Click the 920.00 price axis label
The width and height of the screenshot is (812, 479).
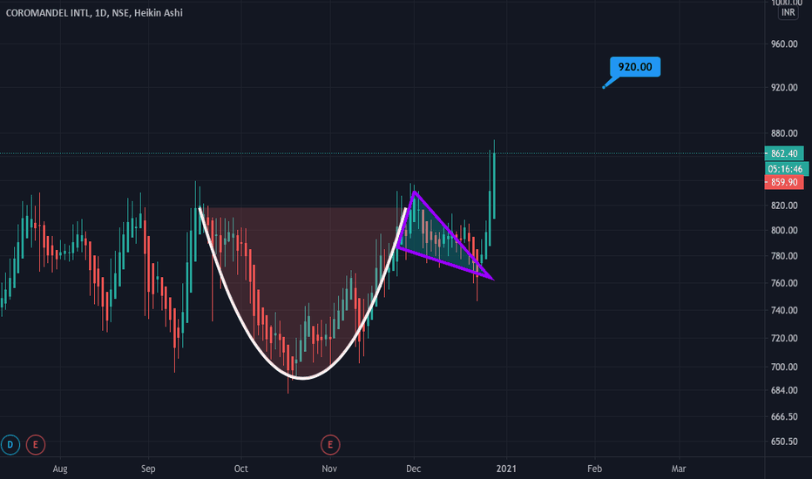click(x=784, y=87)
